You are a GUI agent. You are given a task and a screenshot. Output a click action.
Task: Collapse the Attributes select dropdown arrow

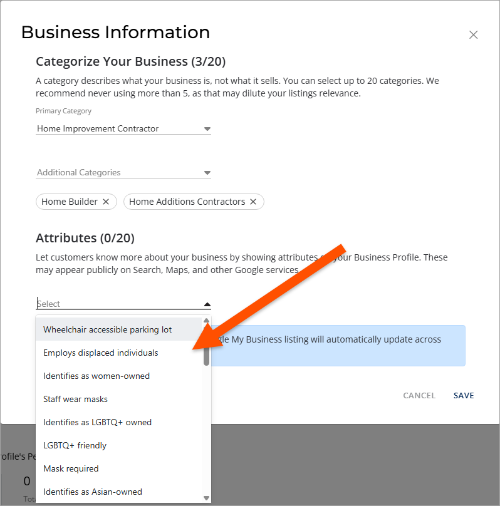click(207, 304)
